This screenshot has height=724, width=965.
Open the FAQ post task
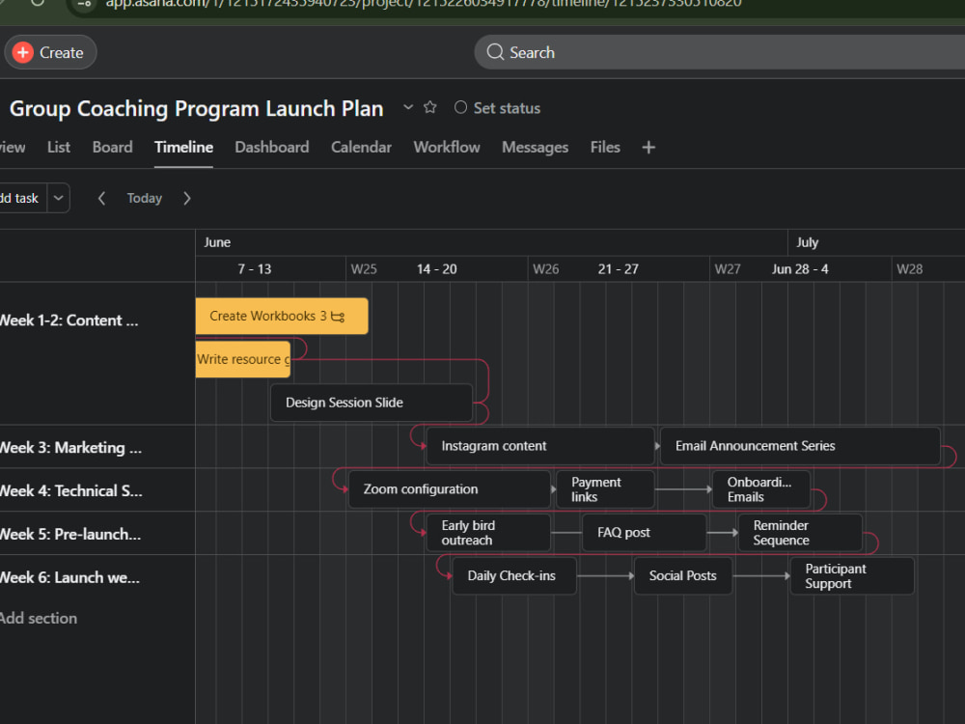645,533
